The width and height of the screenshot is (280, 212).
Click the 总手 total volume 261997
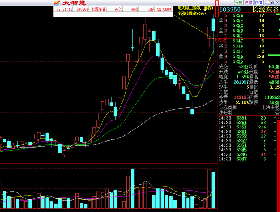pos(241,82)
